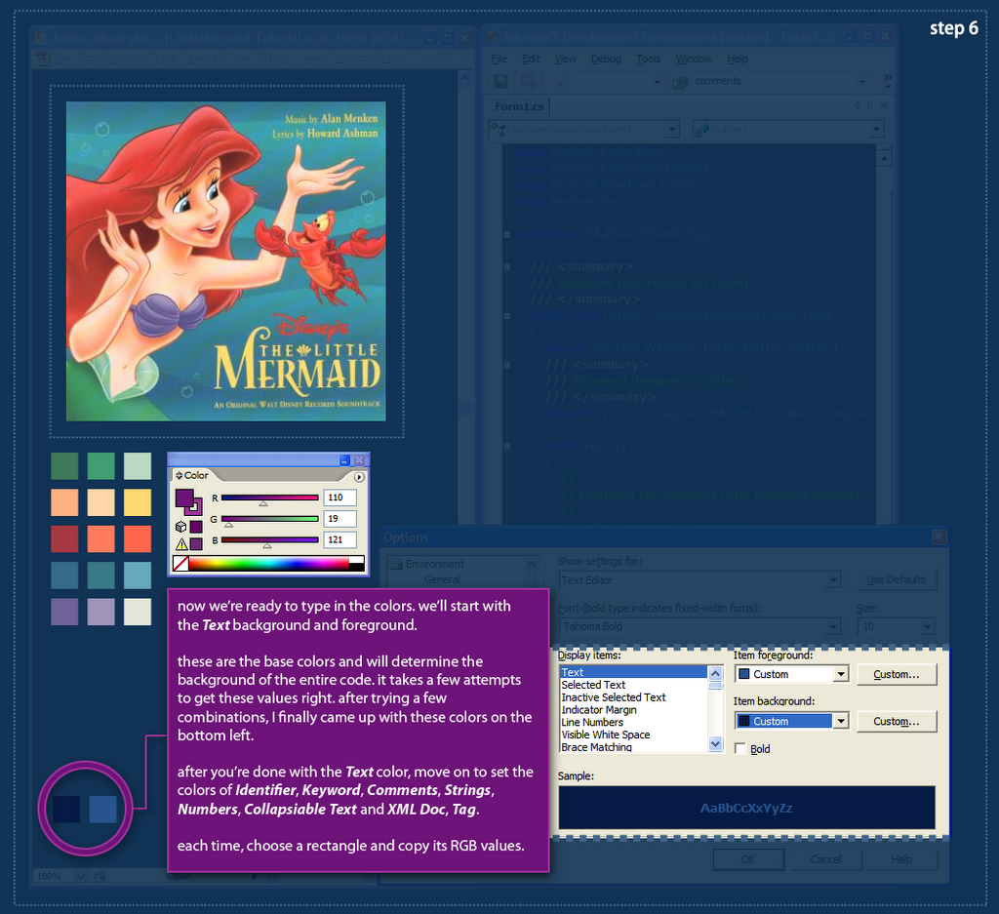Click Custom... button for Item foreground

click(x=897, y=674)
